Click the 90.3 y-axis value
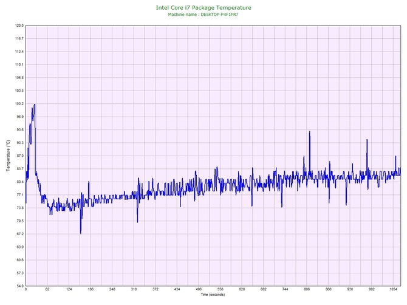Image resolution: width=407 pixels, height=305 pixels. coord(19,143)
